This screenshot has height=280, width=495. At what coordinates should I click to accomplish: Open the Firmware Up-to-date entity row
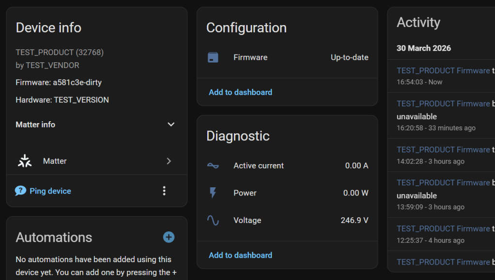click(x=349, y=57)
